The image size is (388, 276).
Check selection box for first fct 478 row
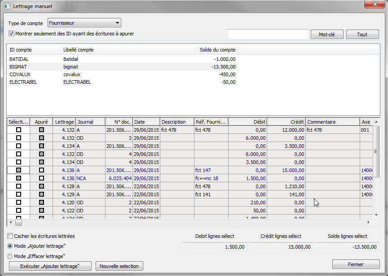tap(18, 130)
